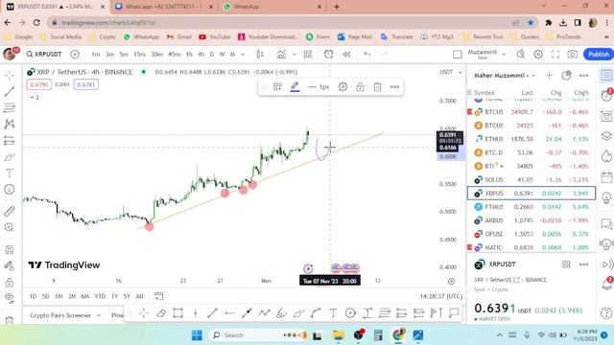Click the Publish button
614x345 pixels.
coord(599,54)
